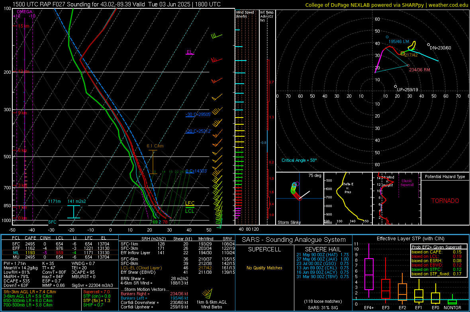Click the magenta EL label on the skew-T
The image size is (470, 312).
click(190, 52)
